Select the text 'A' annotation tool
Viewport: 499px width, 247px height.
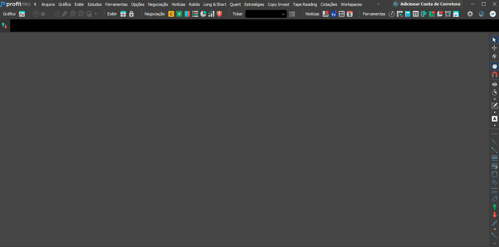[494, 119]
